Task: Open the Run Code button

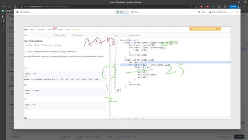Action: (225, 136)
